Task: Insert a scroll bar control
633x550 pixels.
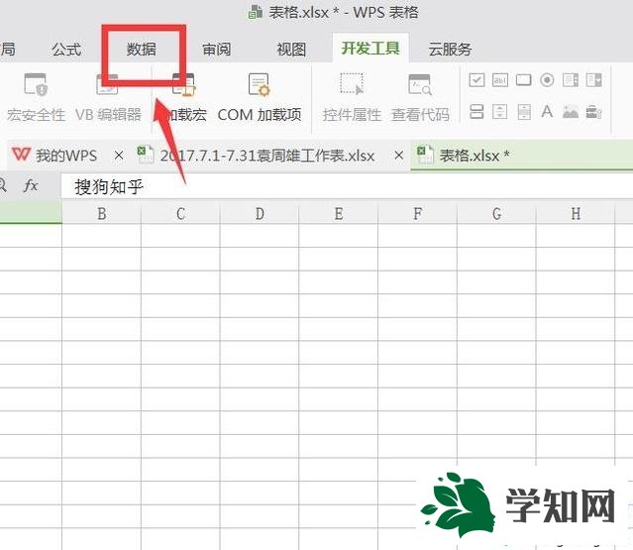Action: pyautogui.click(x=524, y=111)
